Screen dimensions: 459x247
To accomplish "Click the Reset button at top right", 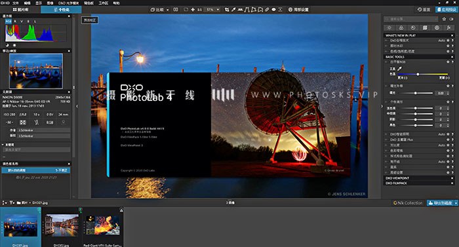I will (x=424, y=10).
